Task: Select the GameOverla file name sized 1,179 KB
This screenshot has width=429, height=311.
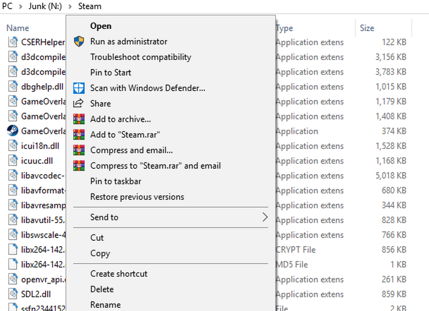Action: (43, 101)
